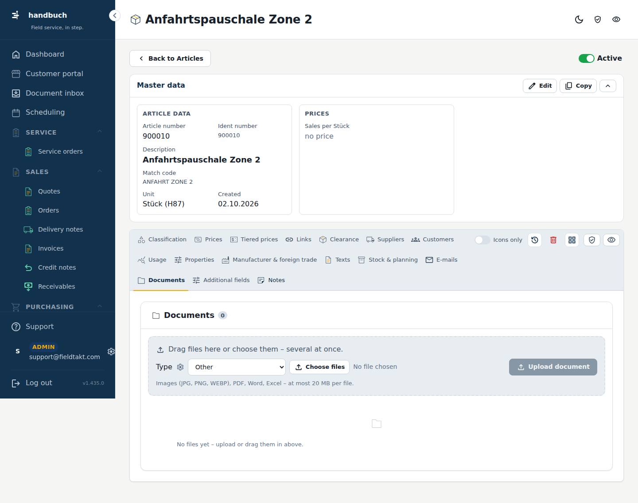
Task: Open the history clock icon
Action: [535, 240]
